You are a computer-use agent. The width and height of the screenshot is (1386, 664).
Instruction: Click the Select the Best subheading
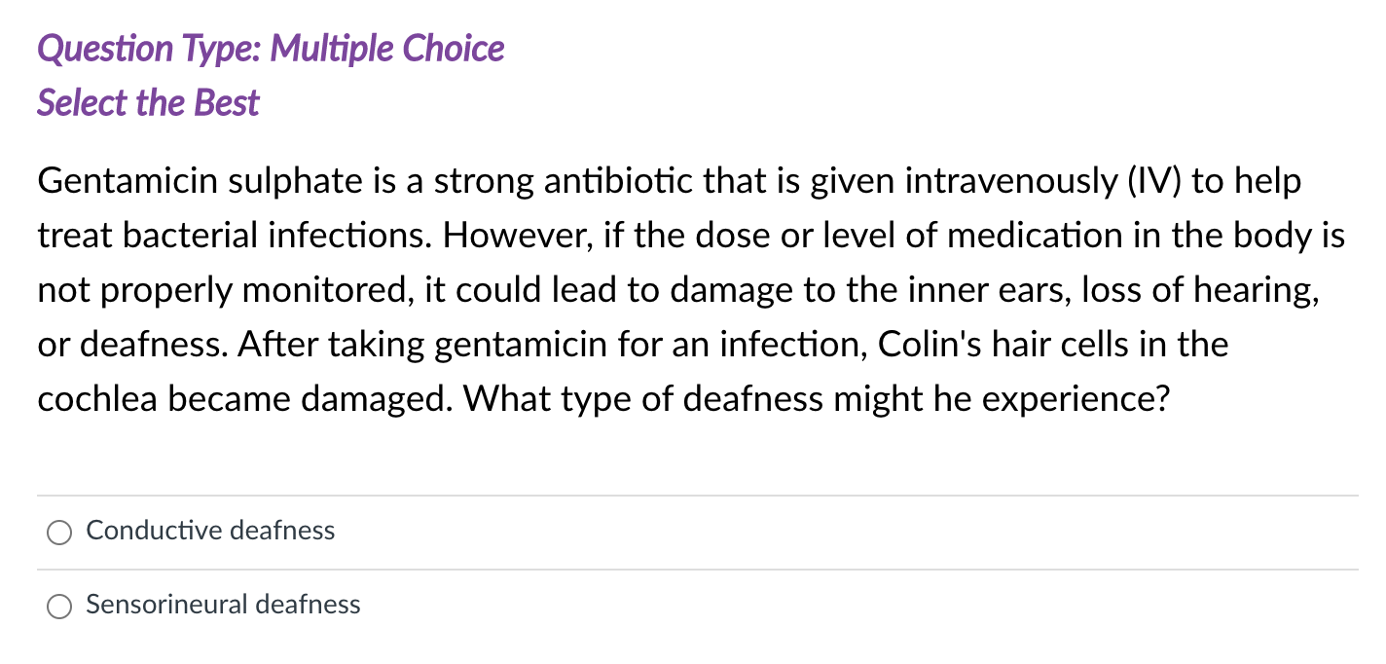147,102
